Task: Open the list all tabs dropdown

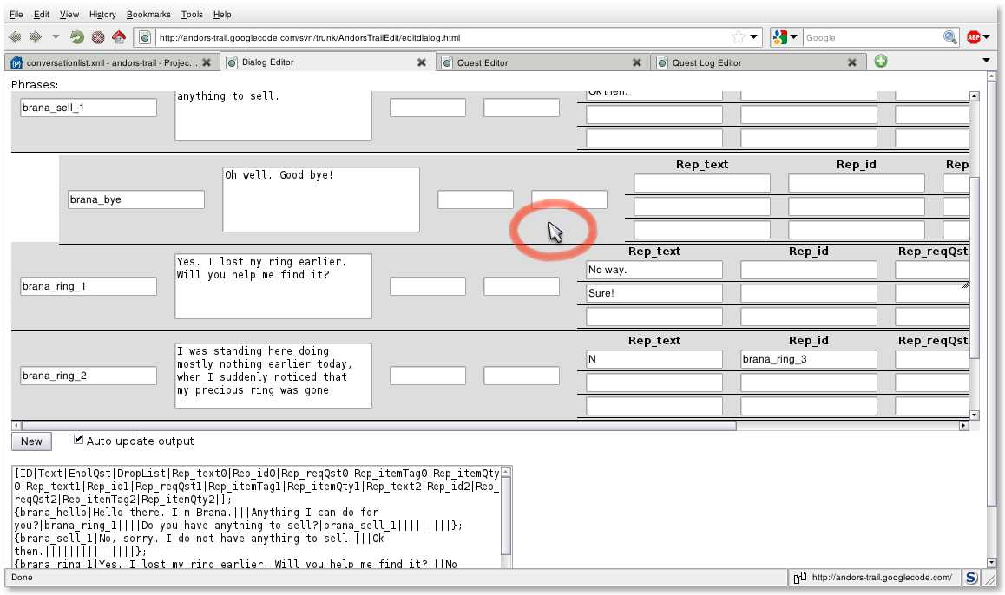Action: click(986, 61)
